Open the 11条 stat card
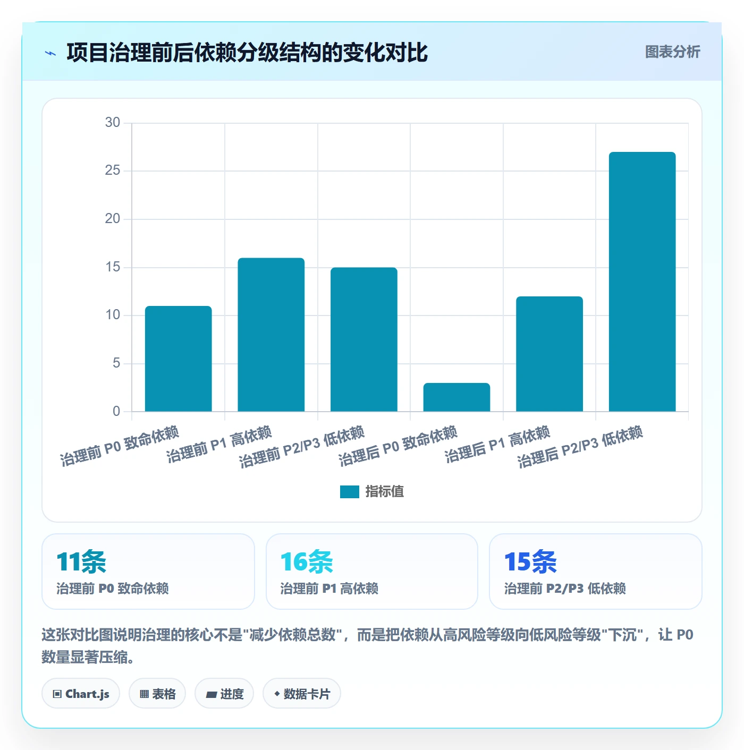Image resolution: width=744 pixels, height=750 pixels. click(x=148, y=572)
